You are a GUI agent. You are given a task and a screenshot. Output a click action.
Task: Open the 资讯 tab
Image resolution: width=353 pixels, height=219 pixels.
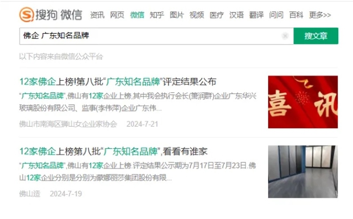click(x=97, y=15)
